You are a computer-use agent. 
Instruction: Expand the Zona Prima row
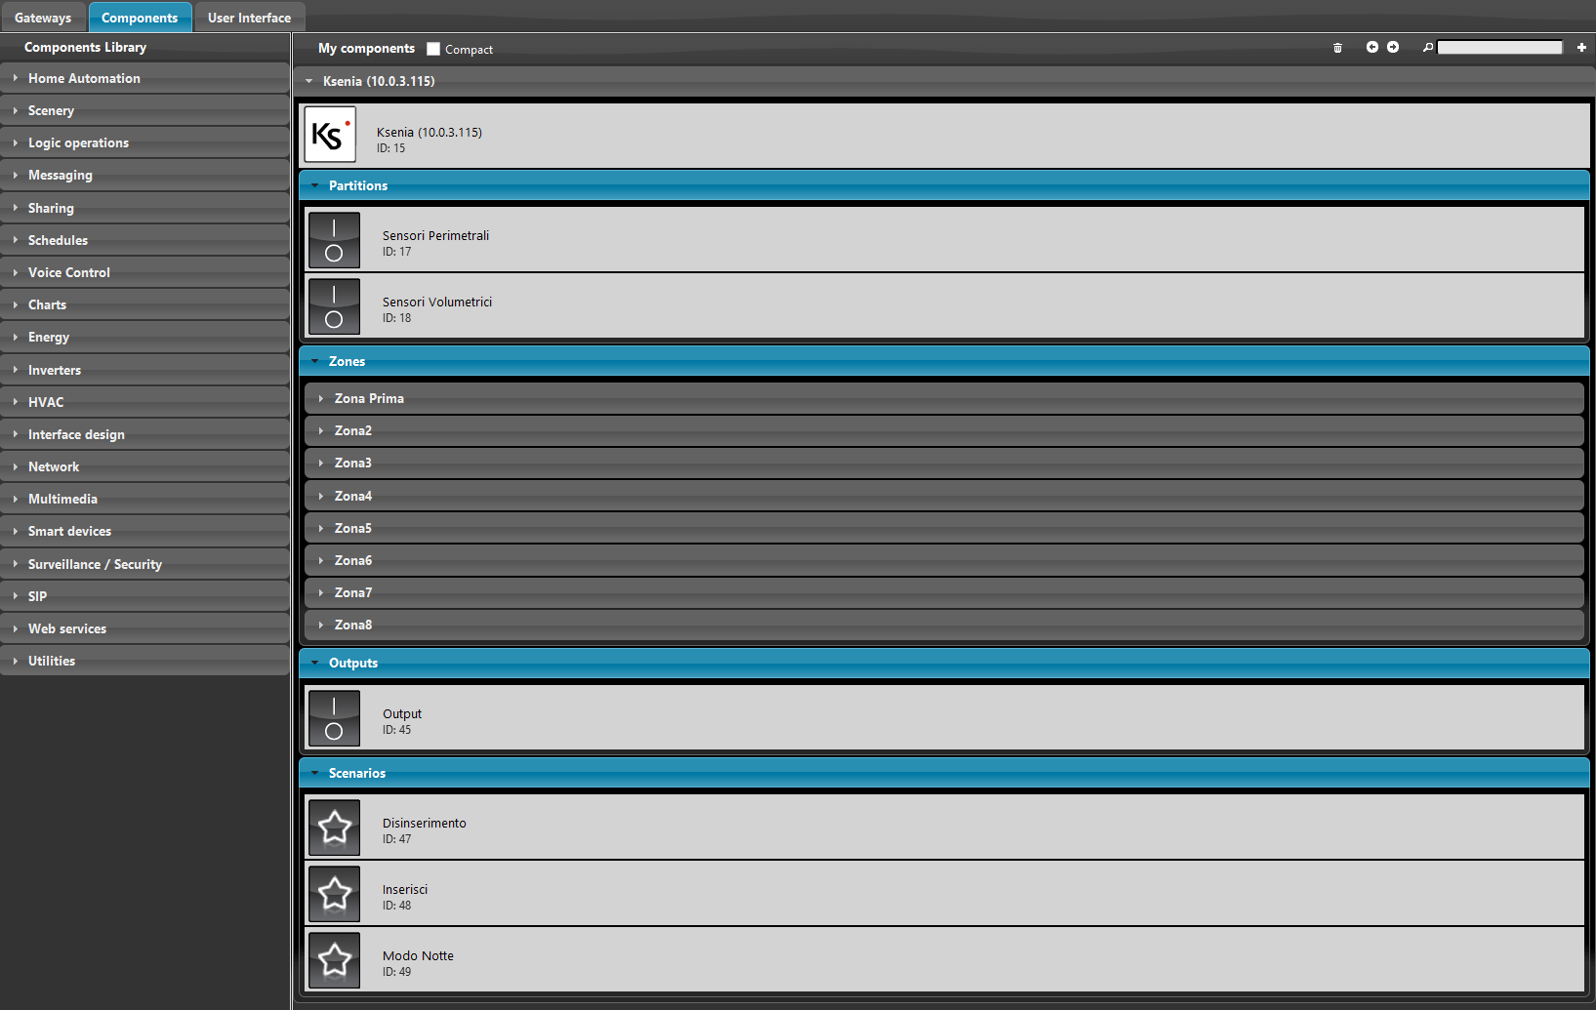[x=944, y=398]
